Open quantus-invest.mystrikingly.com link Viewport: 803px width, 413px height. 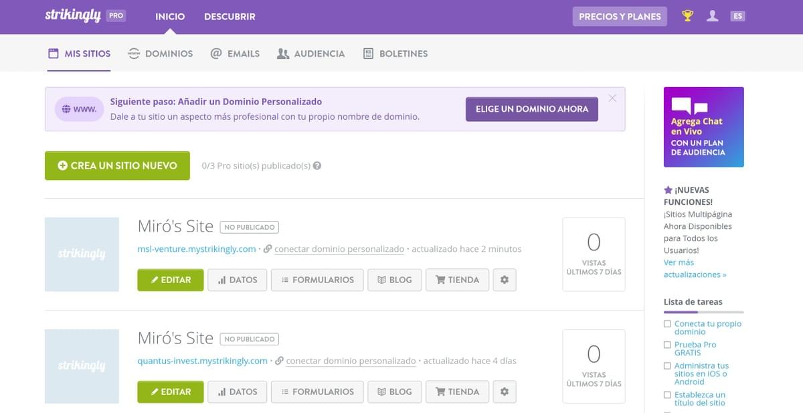point(203,361)
